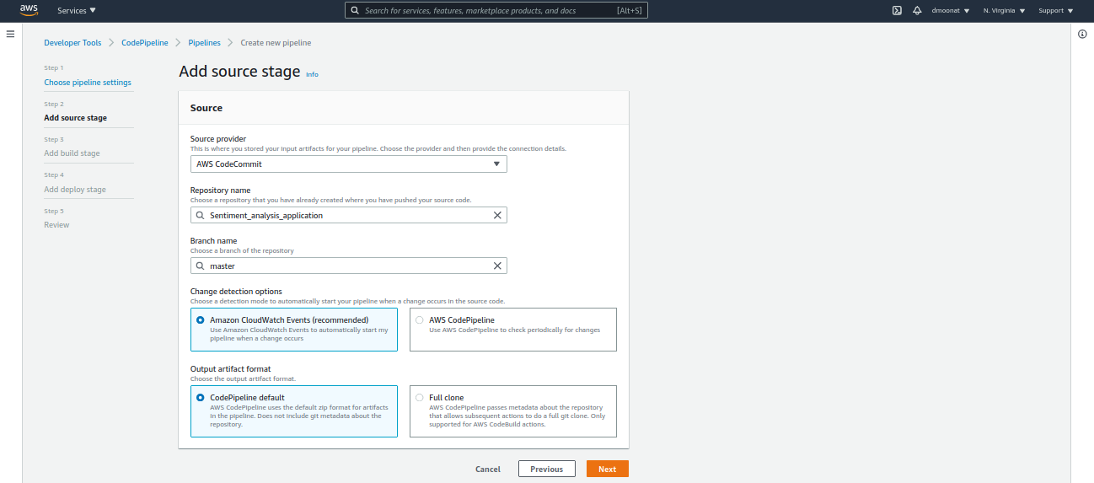1094x483 pixels.
Task: Go to Developer Tools breadcrumb
Action: [x=72, y=43]
